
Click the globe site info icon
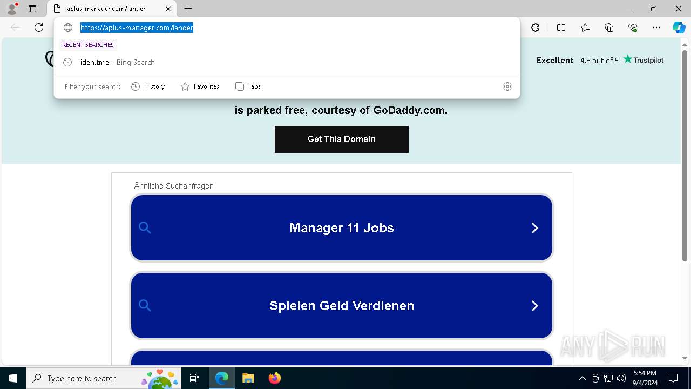point(68,28)
